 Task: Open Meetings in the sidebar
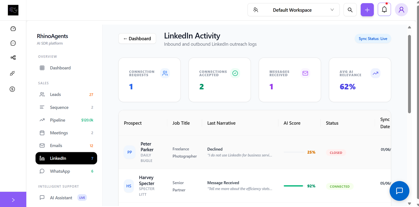66,133
